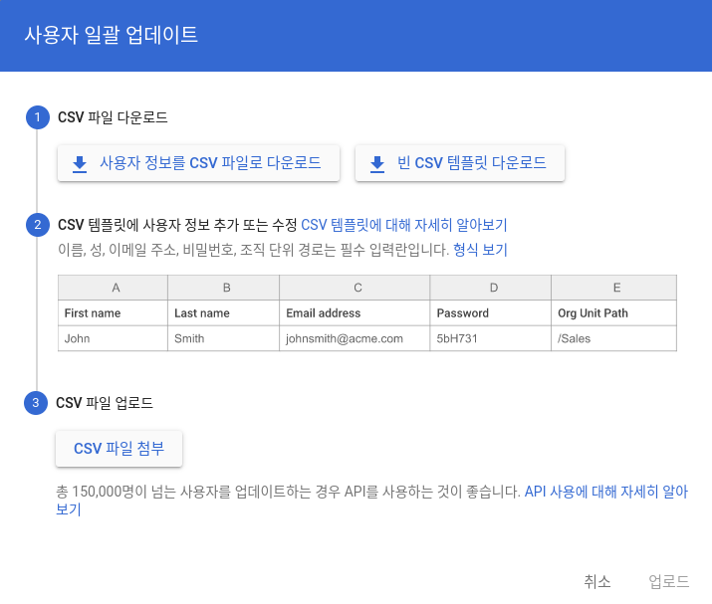Click CSV 파일 첨부 button
This screenshot has width=712, height=604.
pos(119,449)
